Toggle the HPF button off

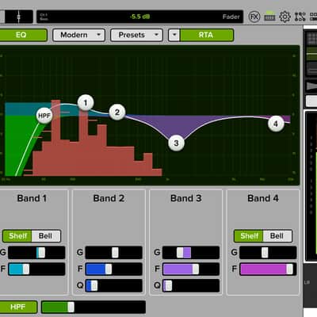click(18, 307)
